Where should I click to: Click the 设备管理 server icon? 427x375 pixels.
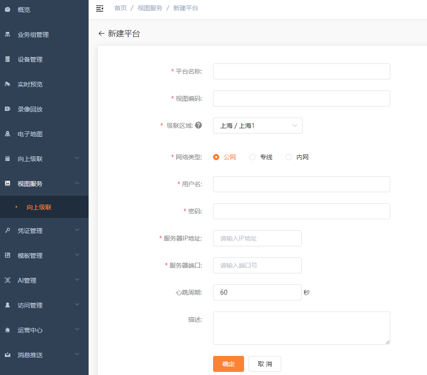point(8,59)
